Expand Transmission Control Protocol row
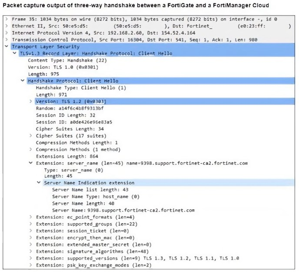299x274 pixels. (x=7, y=40)
